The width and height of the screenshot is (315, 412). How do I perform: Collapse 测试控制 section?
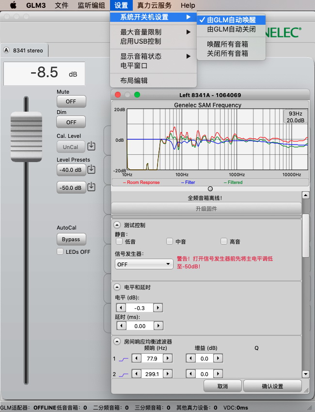(117, 225)
